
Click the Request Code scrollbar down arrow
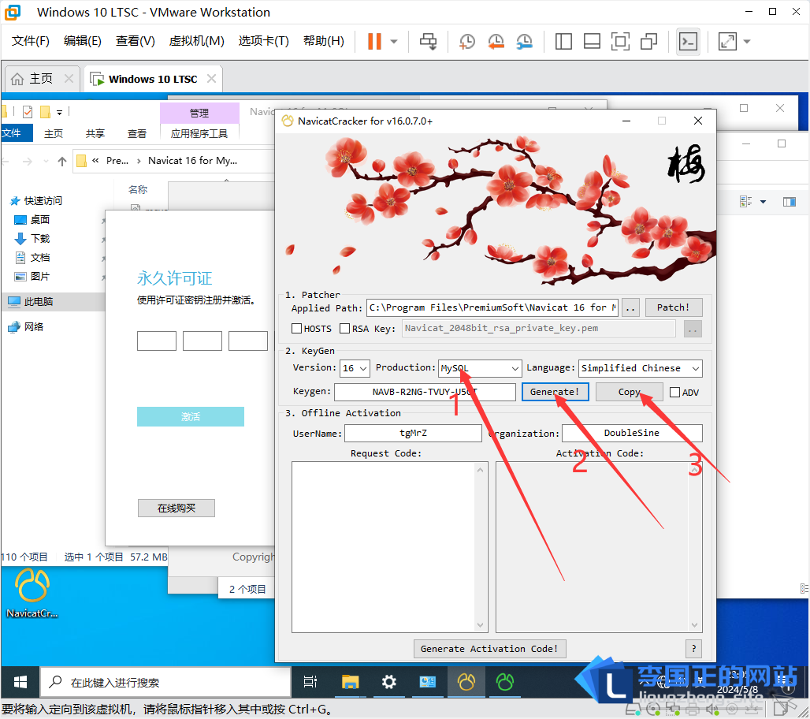point(481,625)
